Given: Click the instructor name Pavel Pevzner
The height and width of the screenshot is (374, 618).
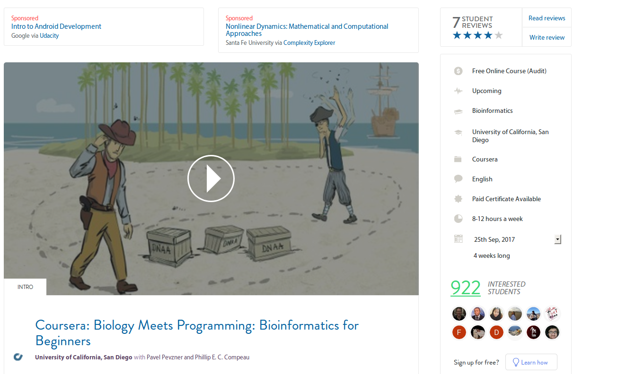Looking at the screenshot, I should click(x=164, y=357).
